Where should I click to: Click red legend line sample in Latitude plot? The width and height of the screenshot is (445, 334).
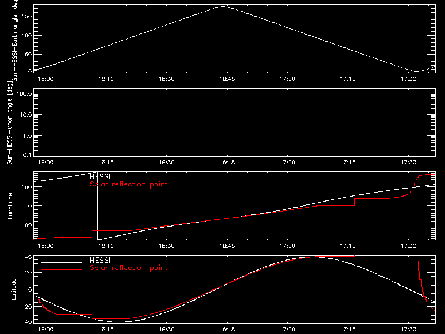pos(62,270)
